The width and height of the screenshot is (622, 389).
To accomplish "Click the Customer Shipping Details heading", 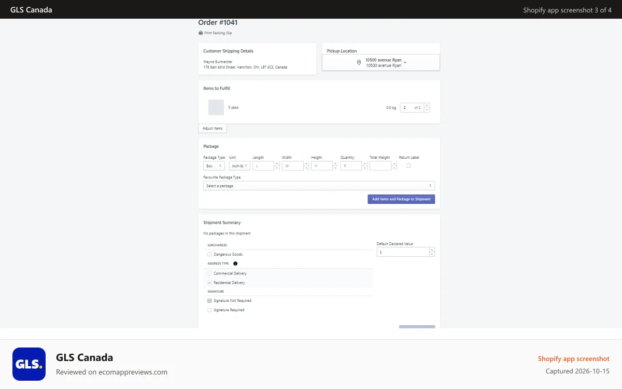I will point(228,51).
